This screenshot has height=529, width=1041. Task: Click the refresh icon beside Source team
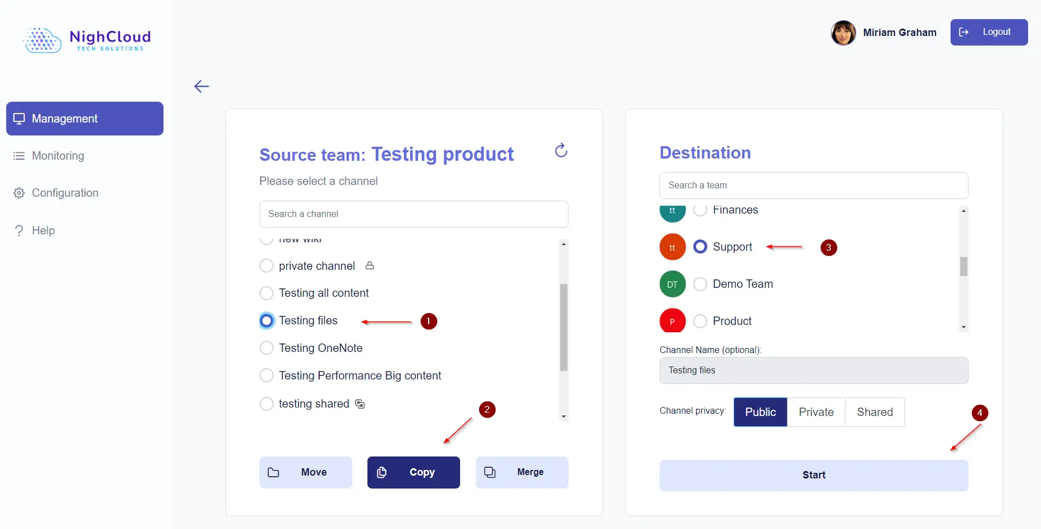tap(561, 150)
